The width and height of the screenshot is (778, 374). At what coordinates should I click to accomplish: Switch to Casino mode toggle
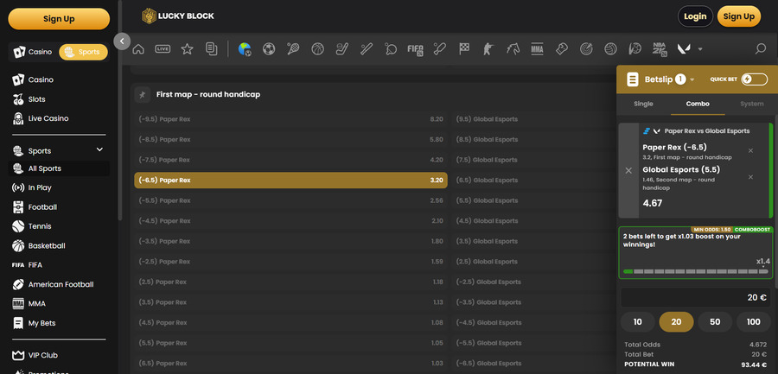[33, 52]
